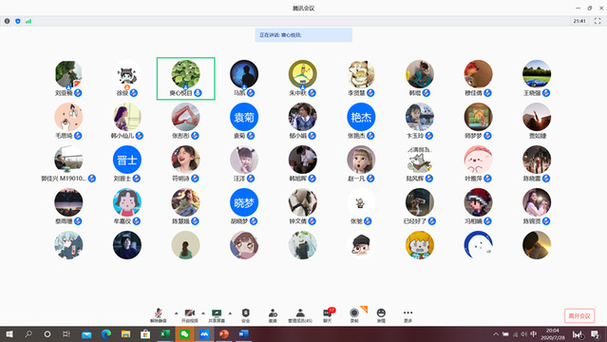Expand share screen options arrow
Image resolution: width=607 pixels, height=342 pixels.
point(230,313)
